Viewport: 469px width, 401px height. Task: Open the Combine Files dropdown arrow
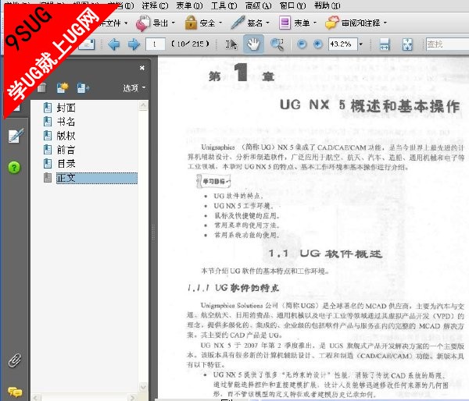pos(126,23)
